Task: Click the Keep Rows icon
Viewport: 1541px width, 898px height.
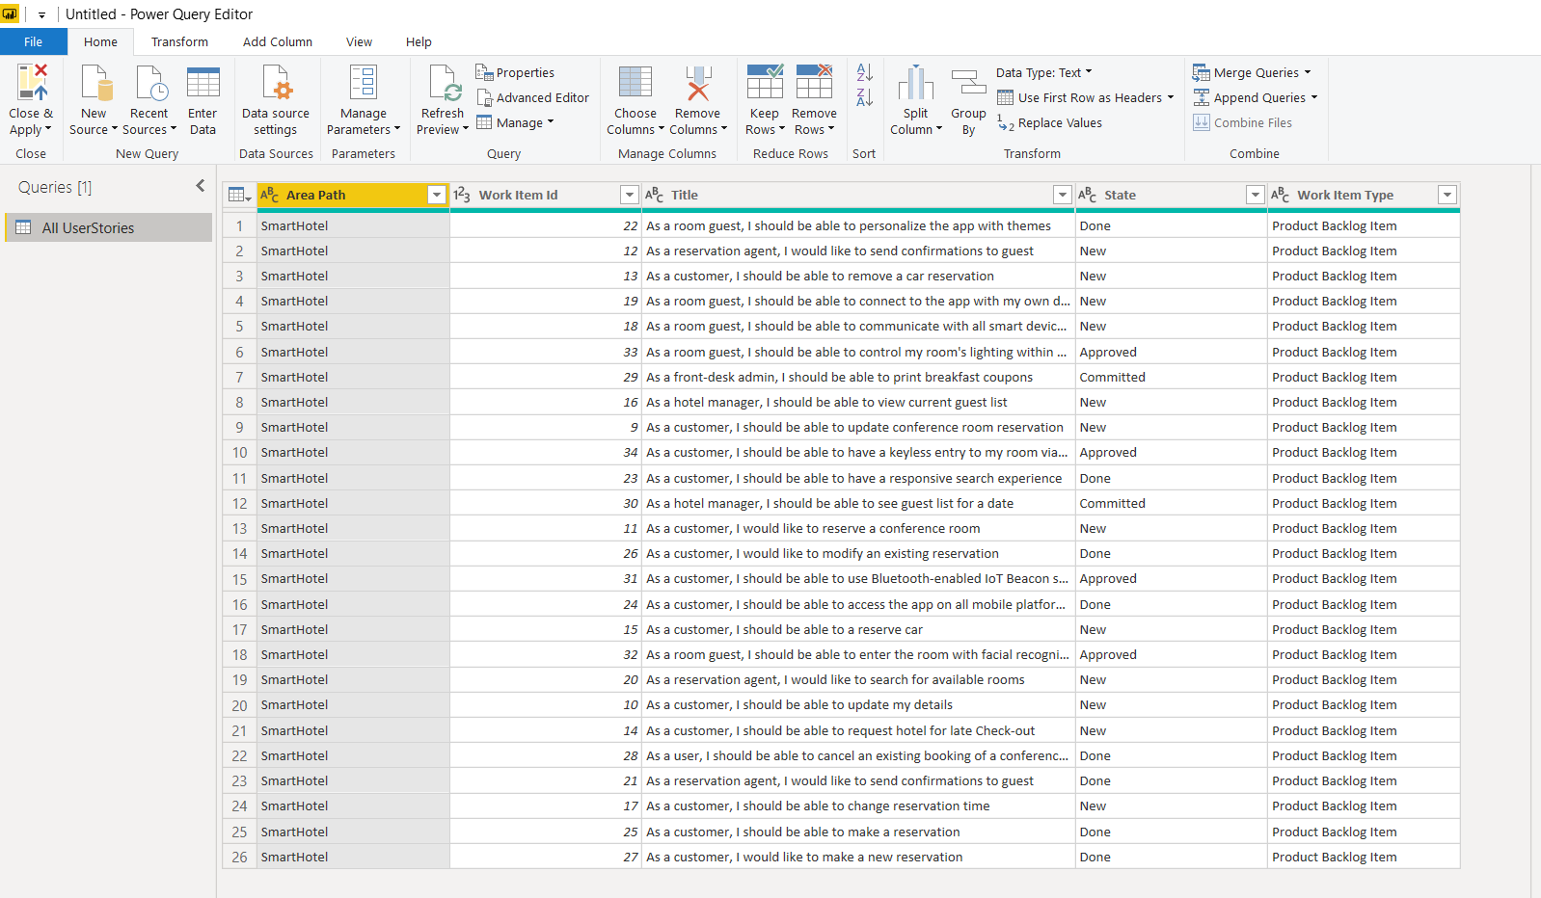Action: coord(764,83)
